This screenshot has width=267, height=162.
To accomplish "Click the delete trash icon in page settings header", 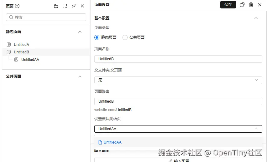I will pos(251,5).
